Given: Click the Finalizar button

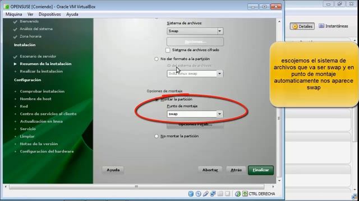Looking at the screenshot, I should click(261, 170).
